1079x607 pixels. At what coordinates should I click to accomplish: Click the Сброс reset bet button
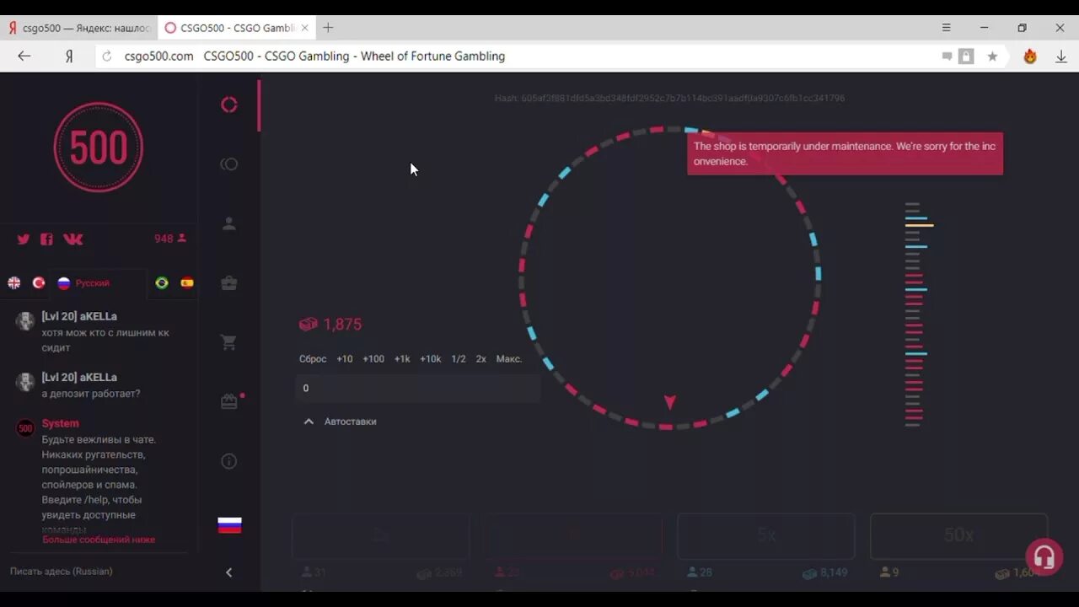click(313, 359)
